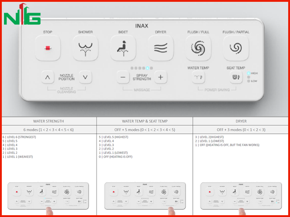Click the 'OFF + 5 modes' cell
290x217 pixels.
[145, 130]
